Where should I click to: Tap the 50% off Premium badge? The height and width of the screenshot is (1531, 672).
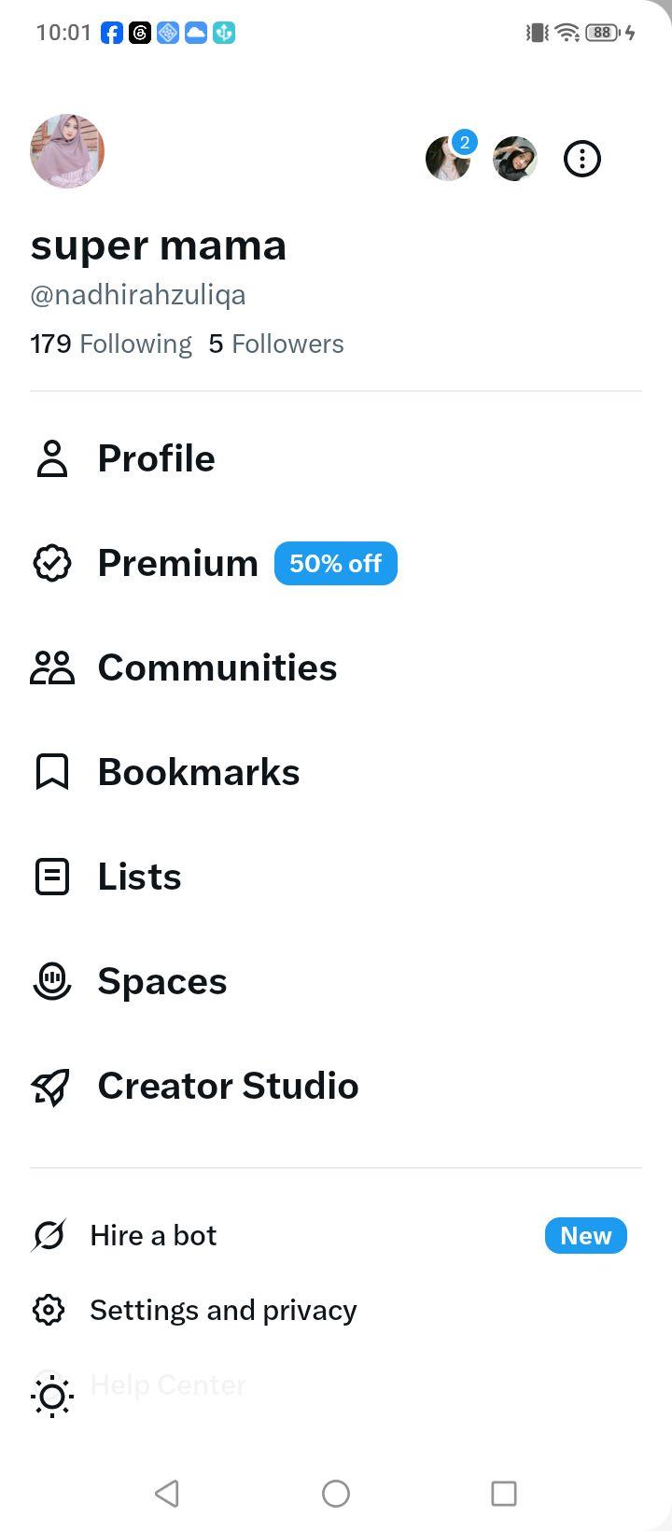click(x=336, y=564)
